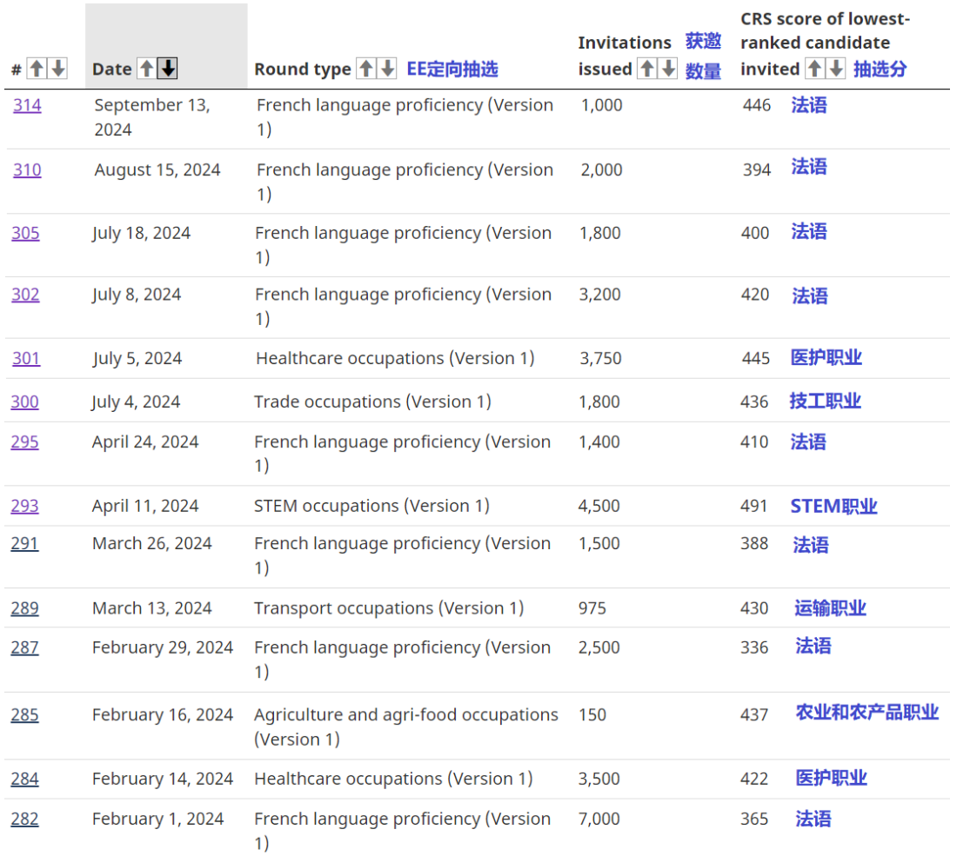Select the date September 13, 2024
This screenshot has width=970, height=856.
(x=152, y=117)
